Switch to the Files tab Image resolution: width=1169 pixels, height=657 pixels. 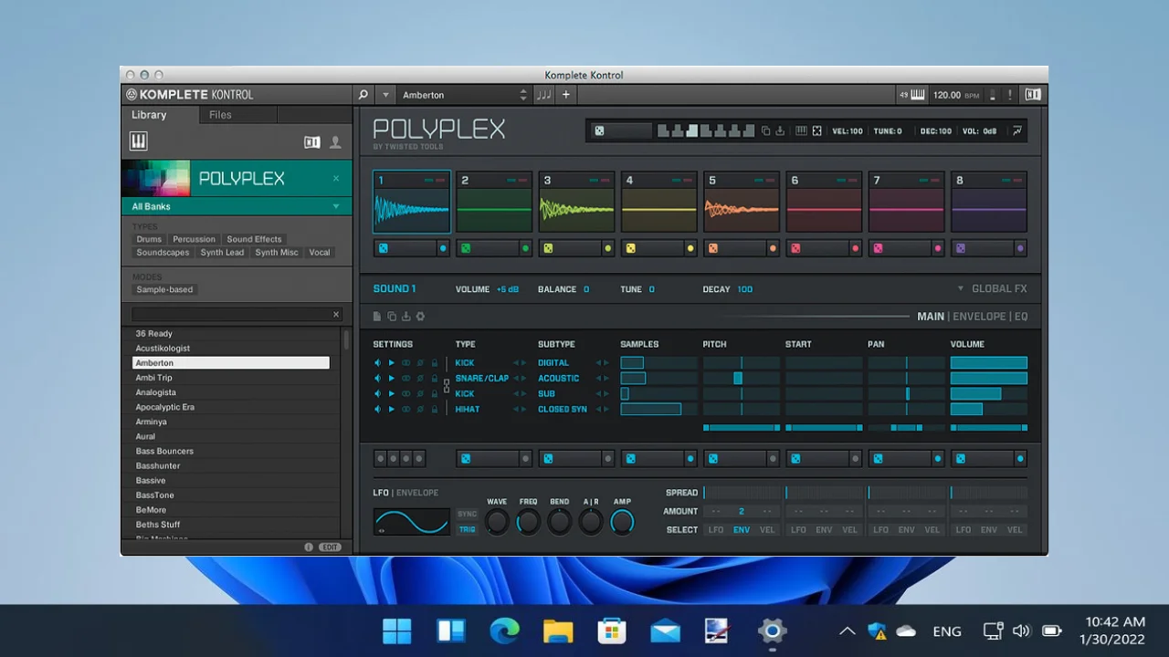tap(220, 115)
